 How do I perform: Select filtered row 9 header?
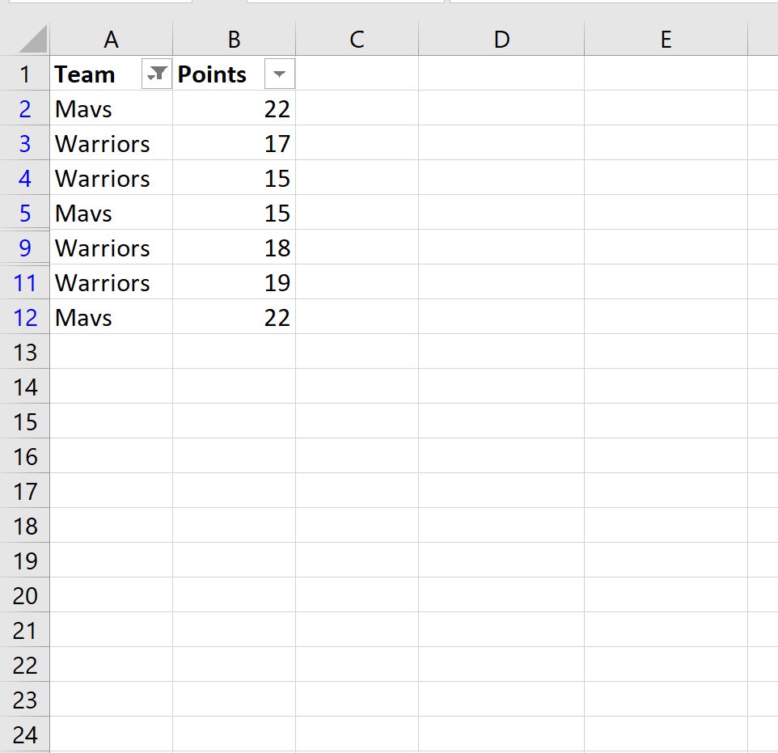click(25, 247)
